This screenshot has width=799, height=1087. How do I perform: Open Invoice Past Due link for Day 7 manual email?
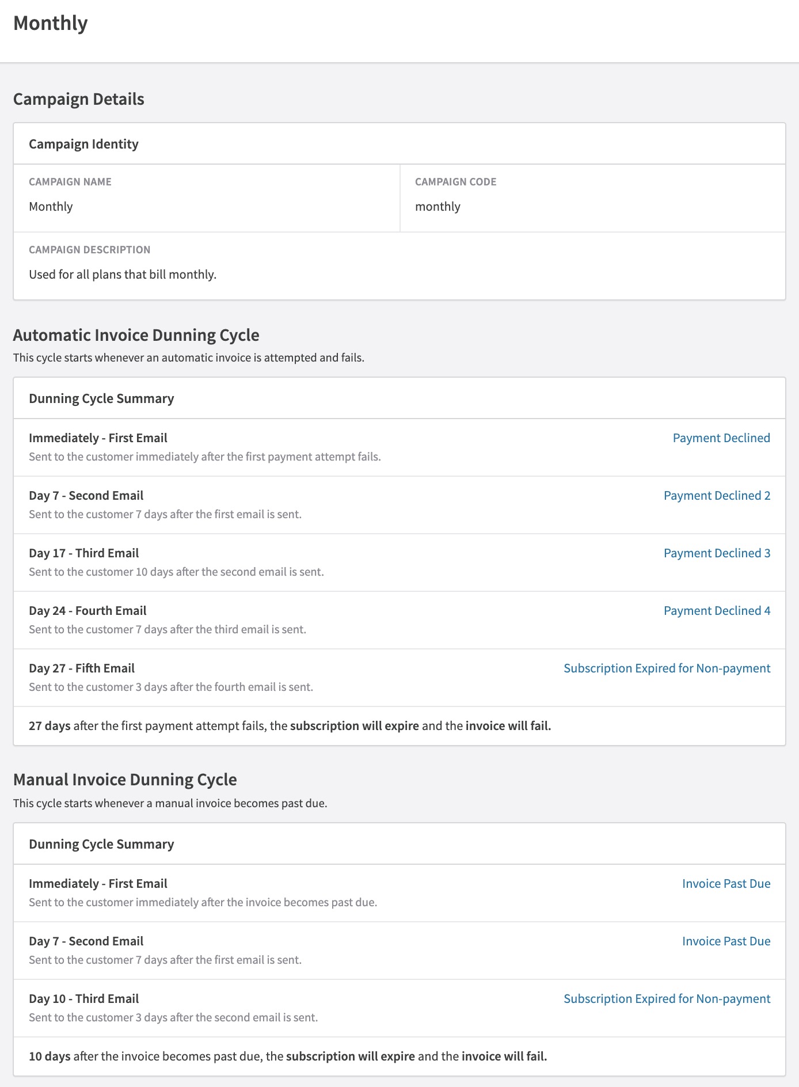point(726,941)
